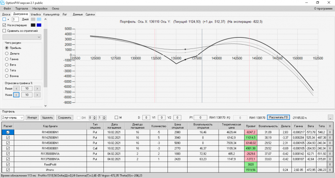Open О программе menu item
Viewport: 335px width, 178px height.
323,8
